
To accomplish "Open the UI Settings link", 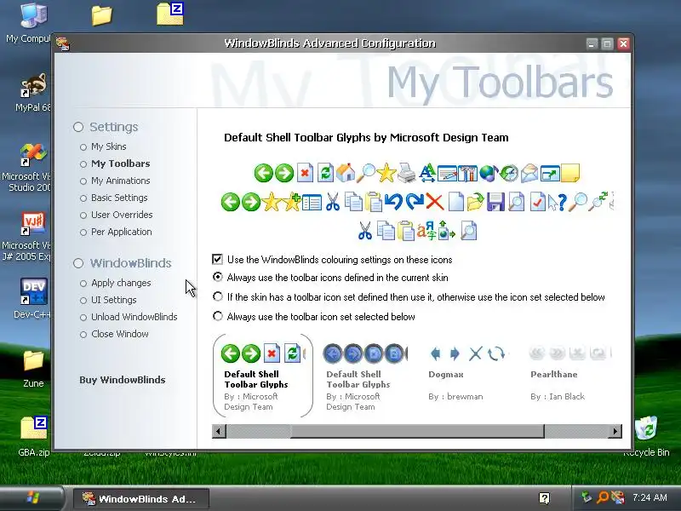I will tap(113, 300).
